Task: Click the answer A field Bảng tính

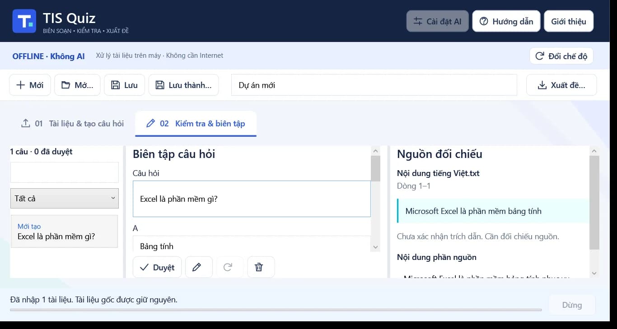Action: (x=252, y=244)
